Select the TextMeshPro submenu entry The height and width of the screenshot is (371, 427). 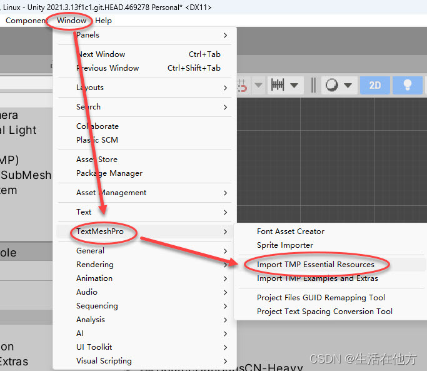point(144,231)
